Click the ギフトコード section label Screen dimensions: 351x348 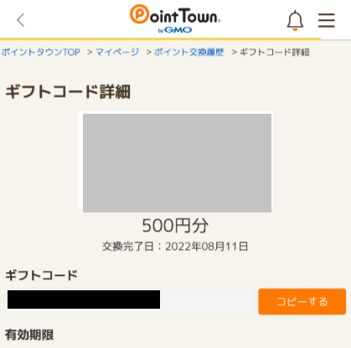(41, 275)
